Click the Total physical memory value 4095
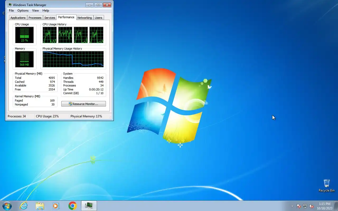This screenshot has height=211, width=338. [52, 78]
